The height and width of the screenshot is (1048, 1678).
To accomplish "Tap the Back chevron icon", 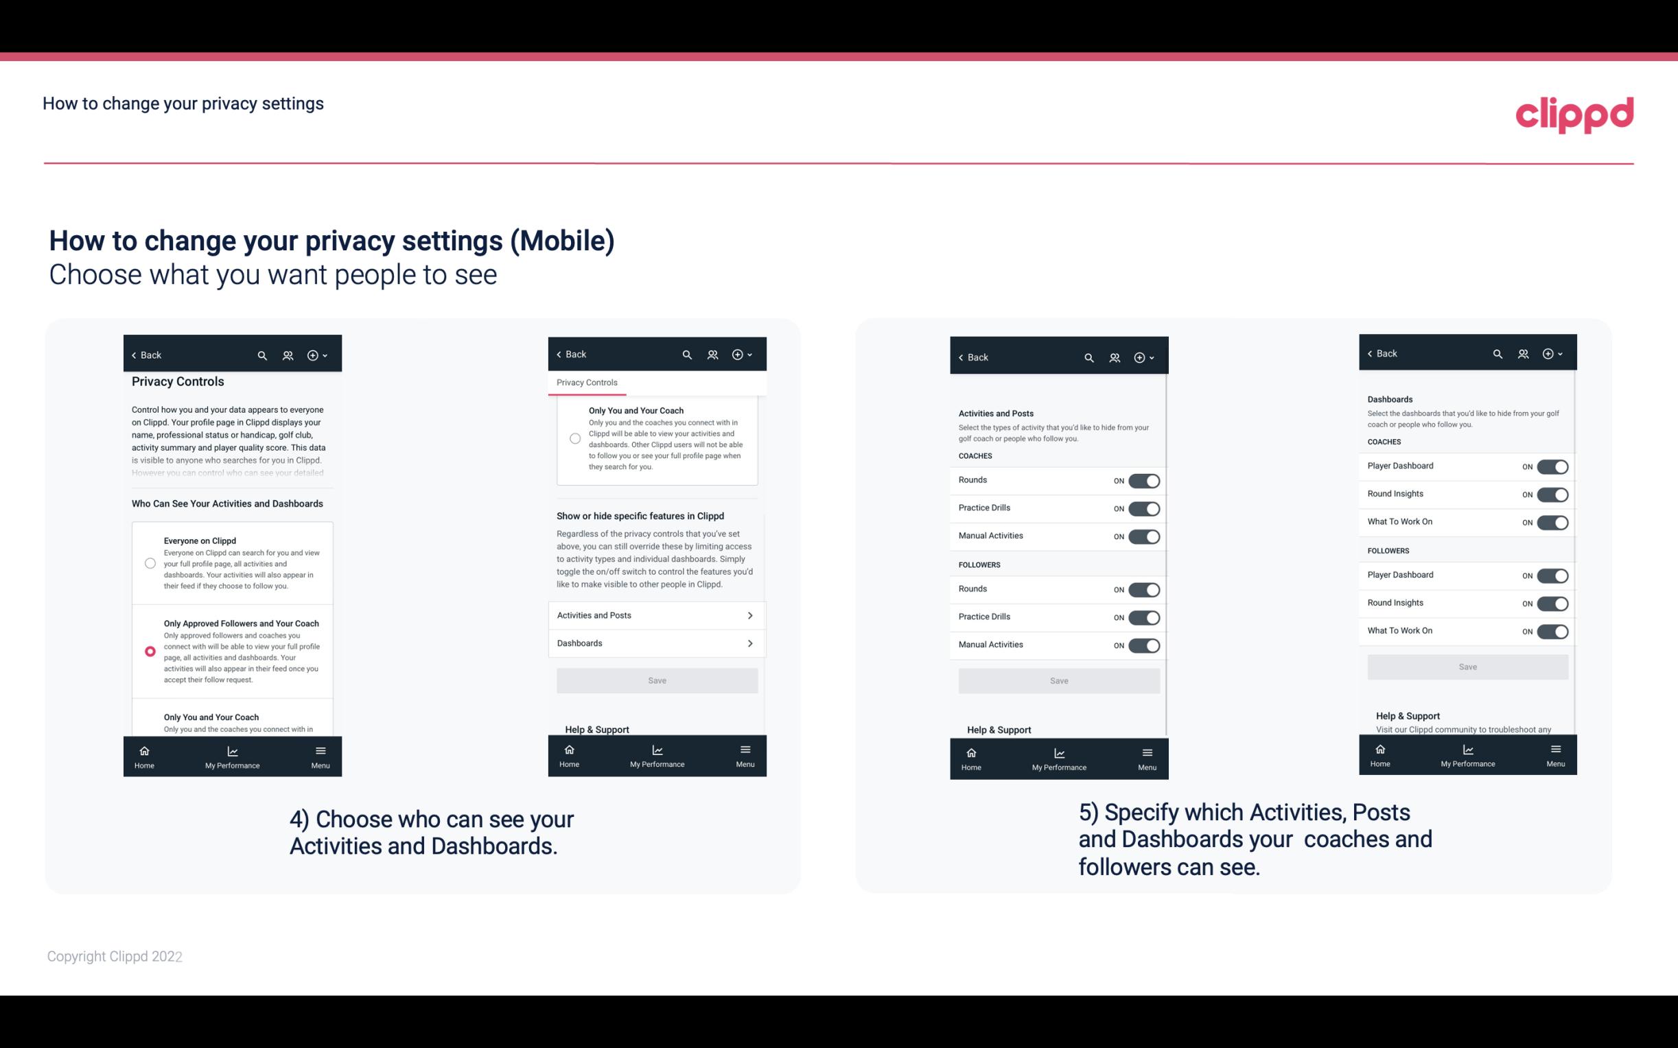I will (x=133, y=354).
